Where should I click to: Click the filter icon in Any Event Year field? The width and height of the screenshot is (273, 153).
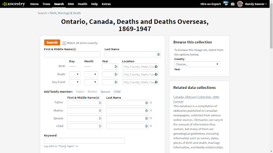(x=116, y=82)
